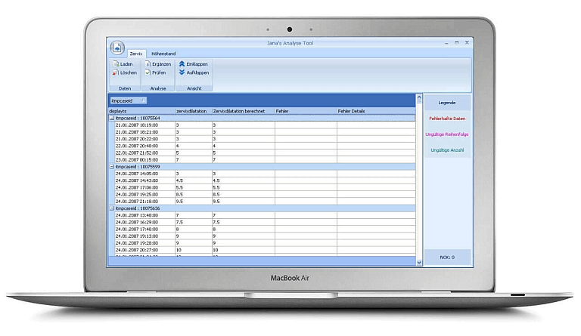Select the Ungültige Anzahl legend entry
581x336 pixels.
447,150
